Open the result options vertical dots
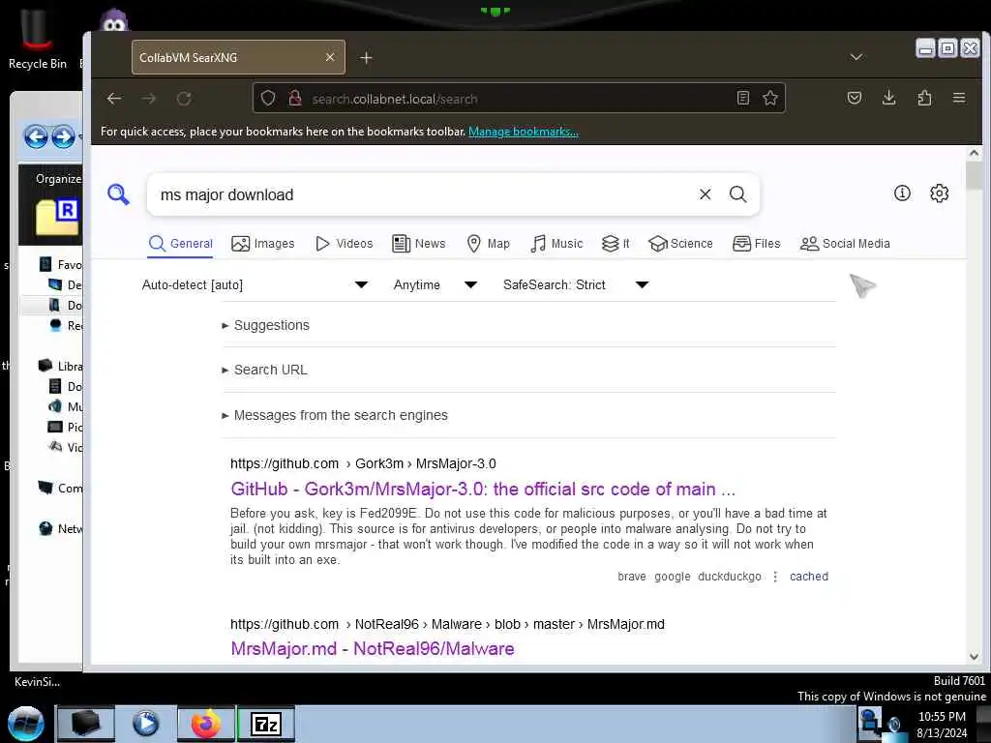This screenshot has width=991, height=743. point(775,577)
